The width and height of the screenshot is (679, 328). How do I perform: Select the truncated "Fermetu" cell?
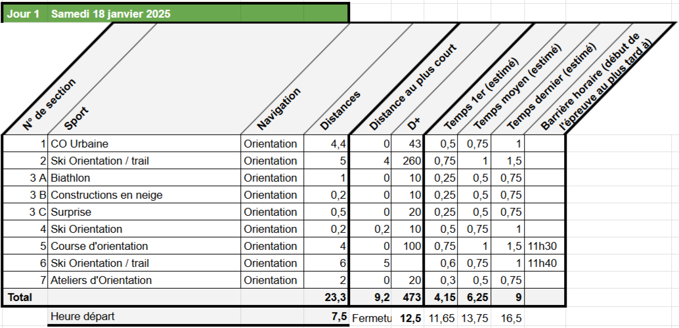371,318
